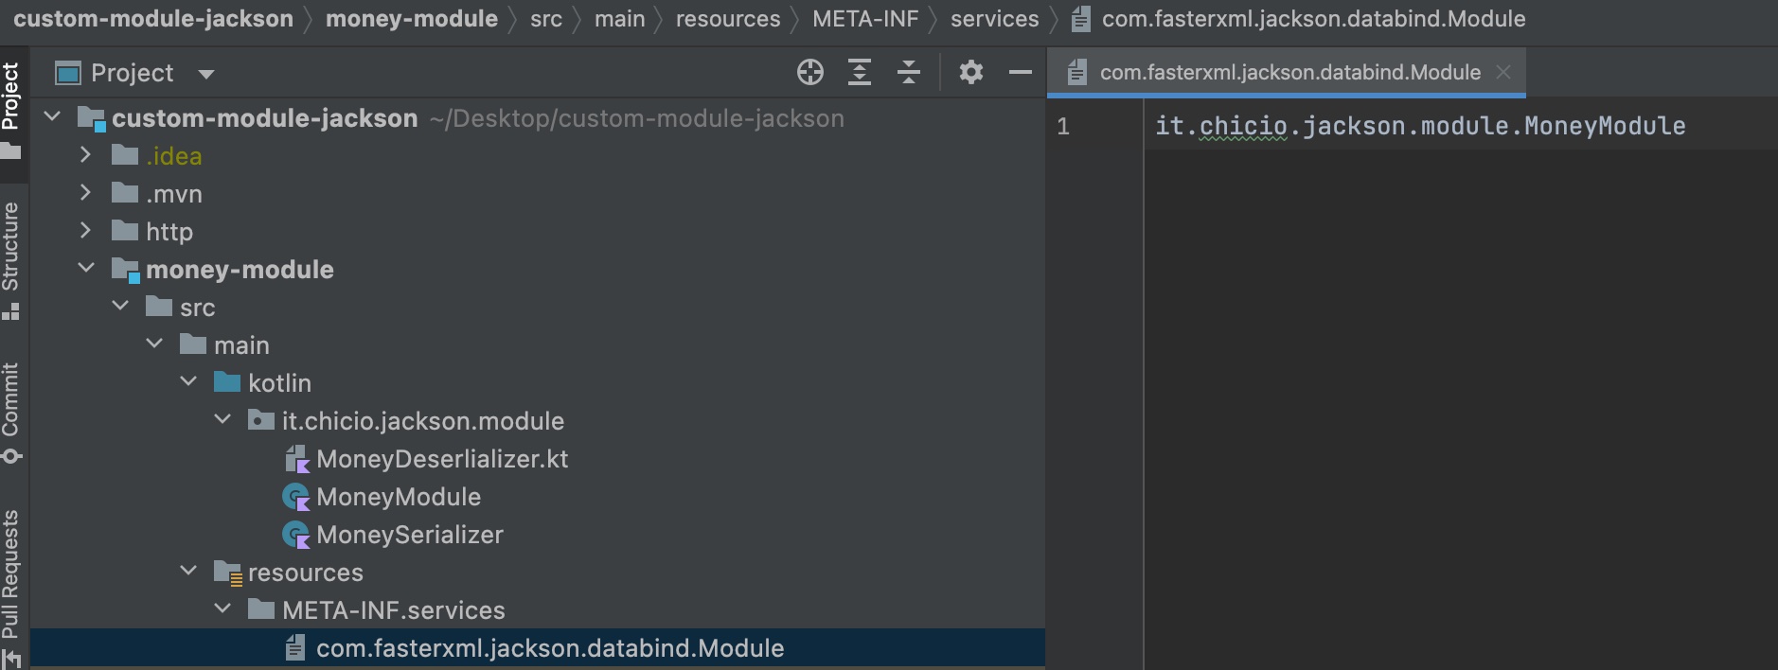1778x670 pixels.
Task: Click the Collapse All toolbar icon
Action: pyautogui.click(x=909, y=72)
